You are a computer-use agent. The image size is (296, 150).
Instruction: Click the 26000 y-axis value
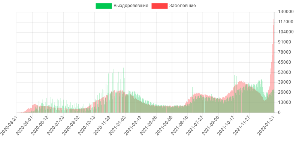point(285,92)
